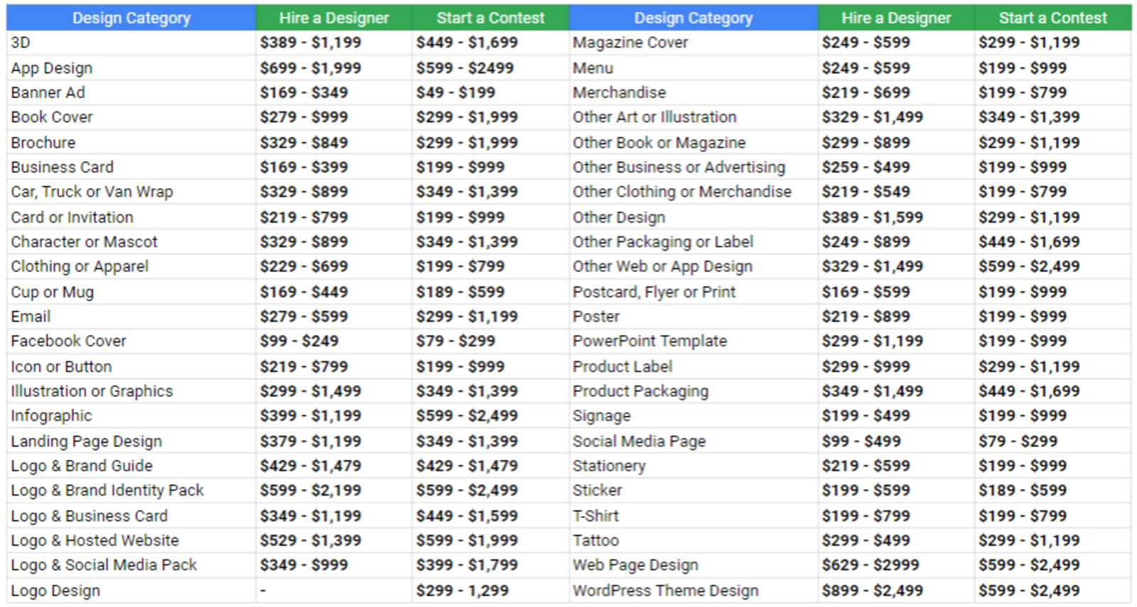
Task: Select the '3D' category cell
Action: (131, 43)
